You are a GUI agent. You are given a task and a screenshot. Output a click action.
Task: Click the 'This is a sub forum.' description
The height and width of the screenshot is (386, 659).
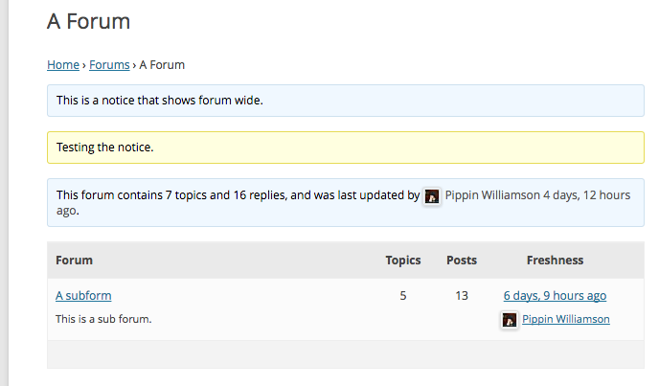coord(103,319)
